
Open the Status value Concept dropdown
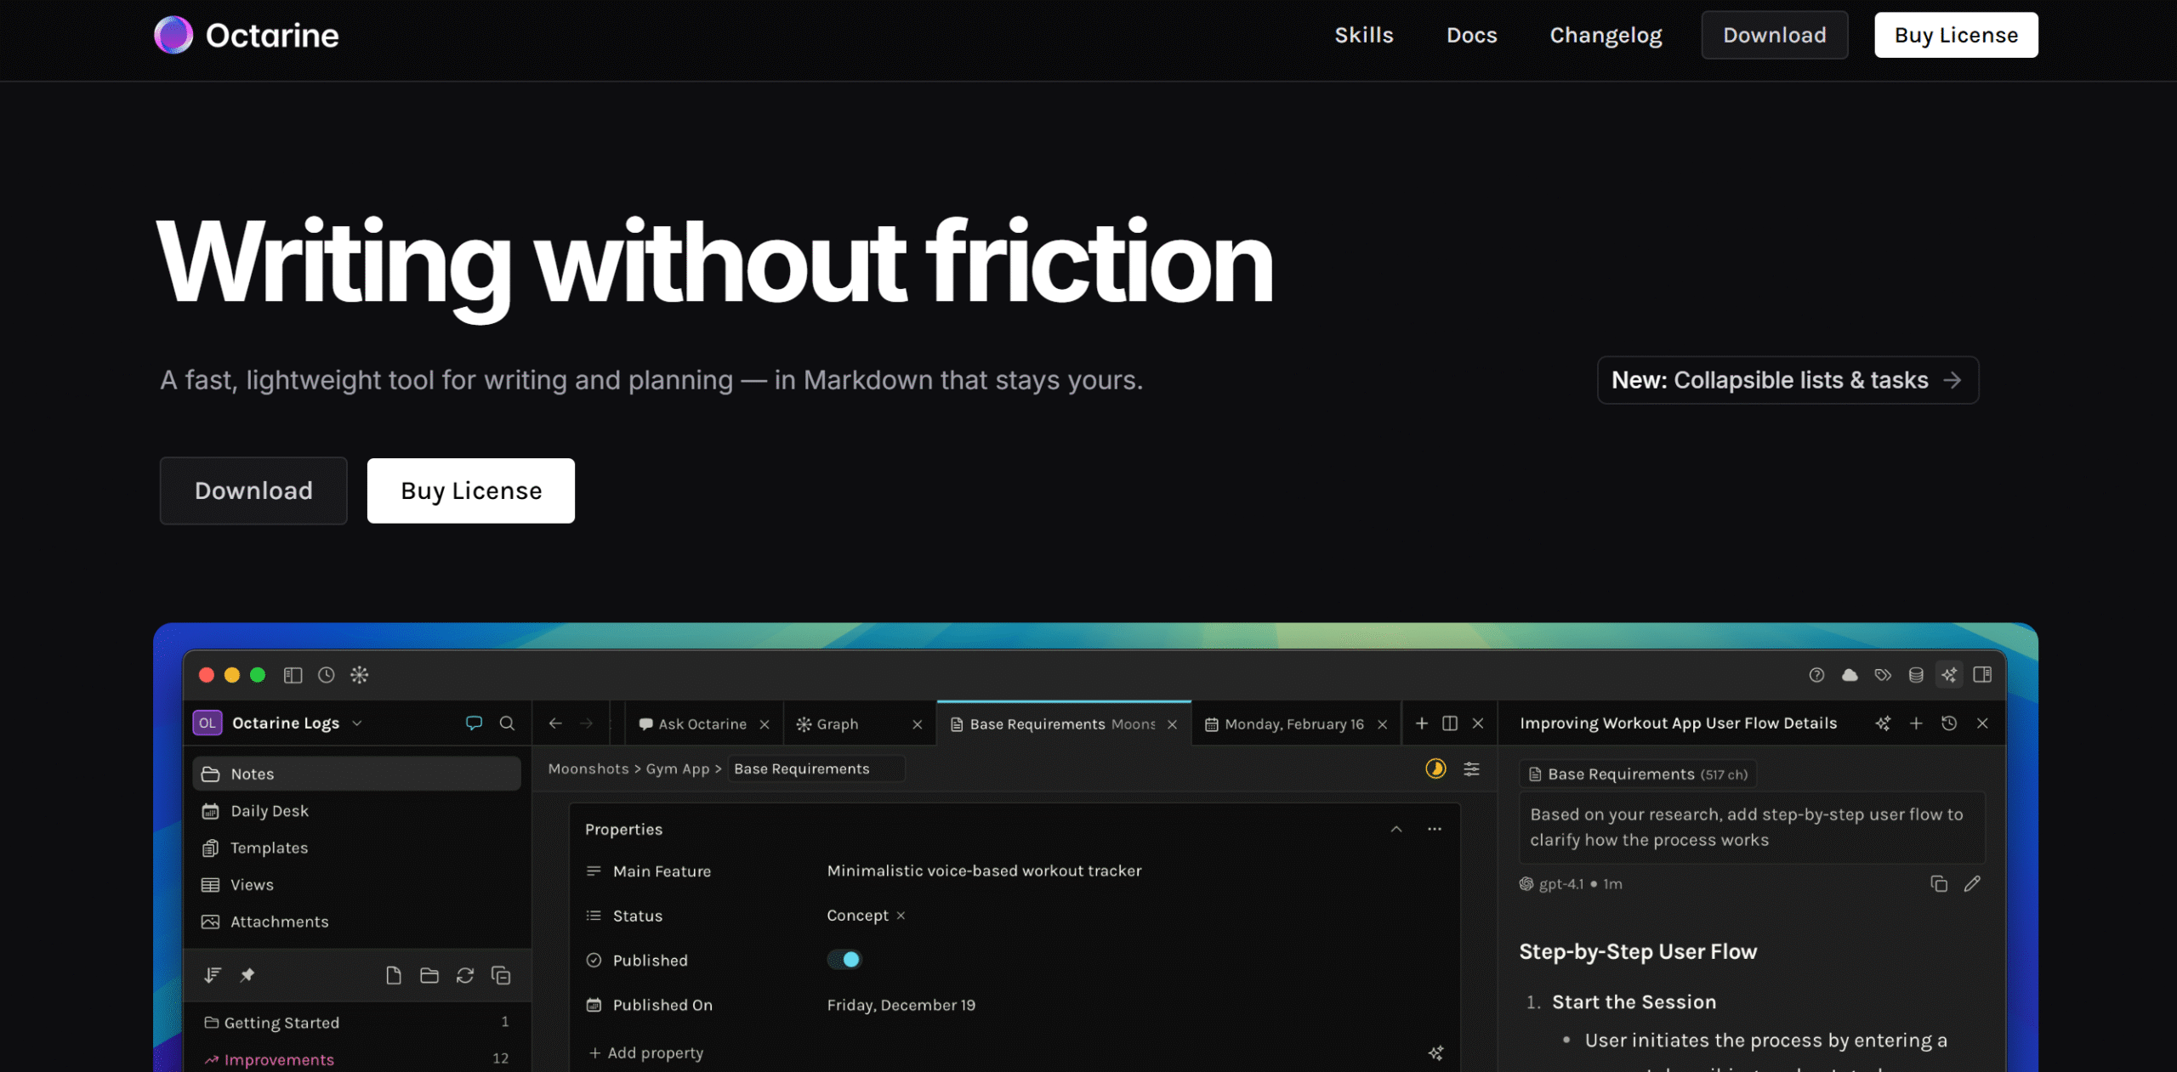click(x=857, y=916)
